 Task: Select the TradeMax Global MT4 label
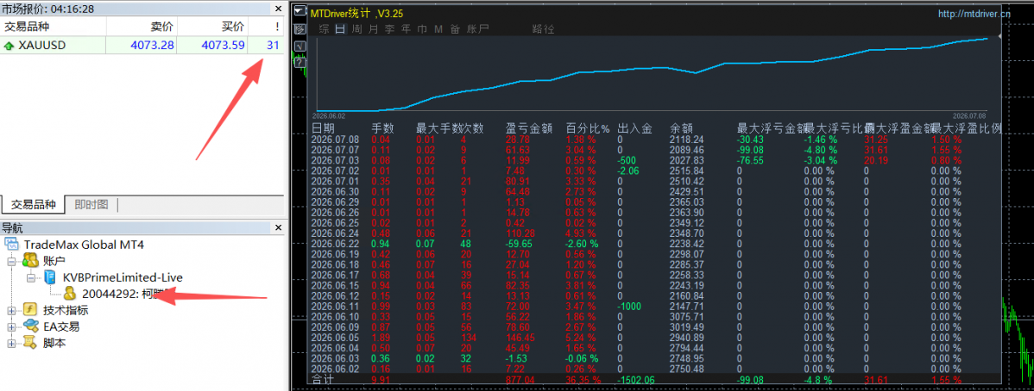(84, 245)
